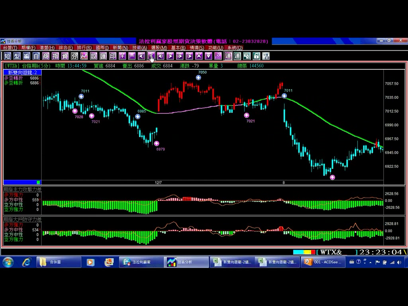
Task: Click the 型 toolbar icon
Action: (x=17, y=56)
